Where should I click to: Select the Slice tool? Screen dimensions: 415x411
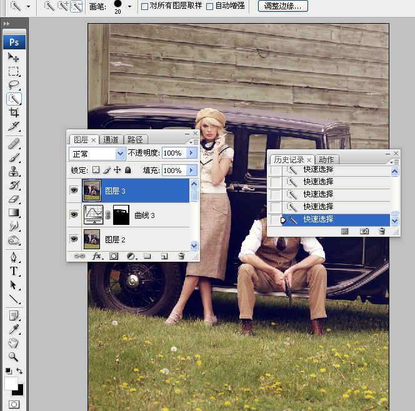coord(14,126)
